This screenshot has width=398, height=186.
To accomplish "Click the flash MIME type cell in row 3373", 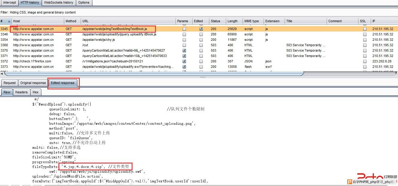I will click(248, 67).
